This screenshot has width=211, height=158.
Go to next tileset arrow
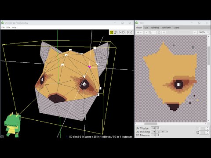(154, 32)
